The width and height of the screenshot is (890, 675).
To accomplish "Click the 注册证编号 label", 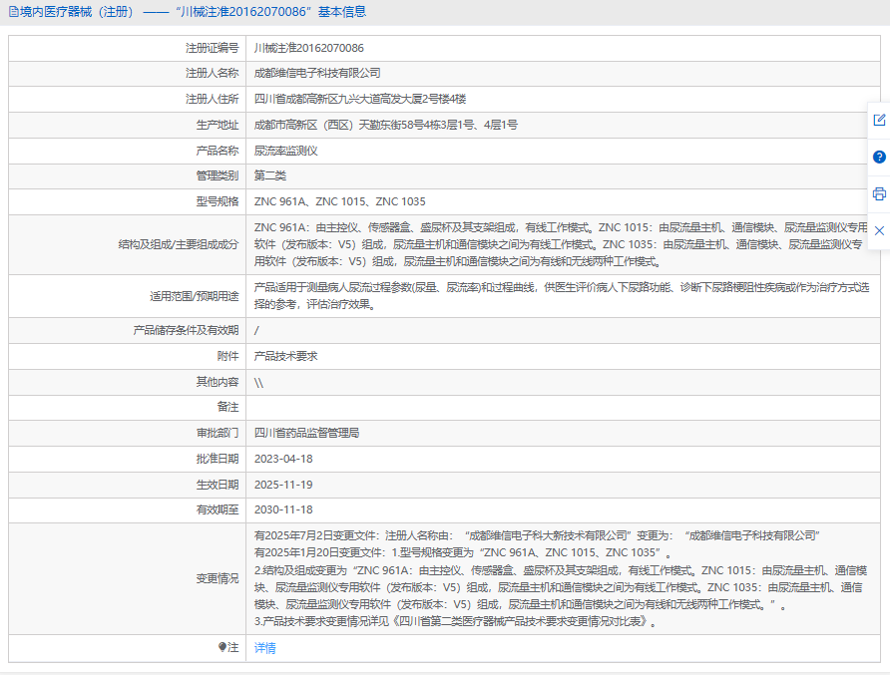I will [x=213, y=48].
